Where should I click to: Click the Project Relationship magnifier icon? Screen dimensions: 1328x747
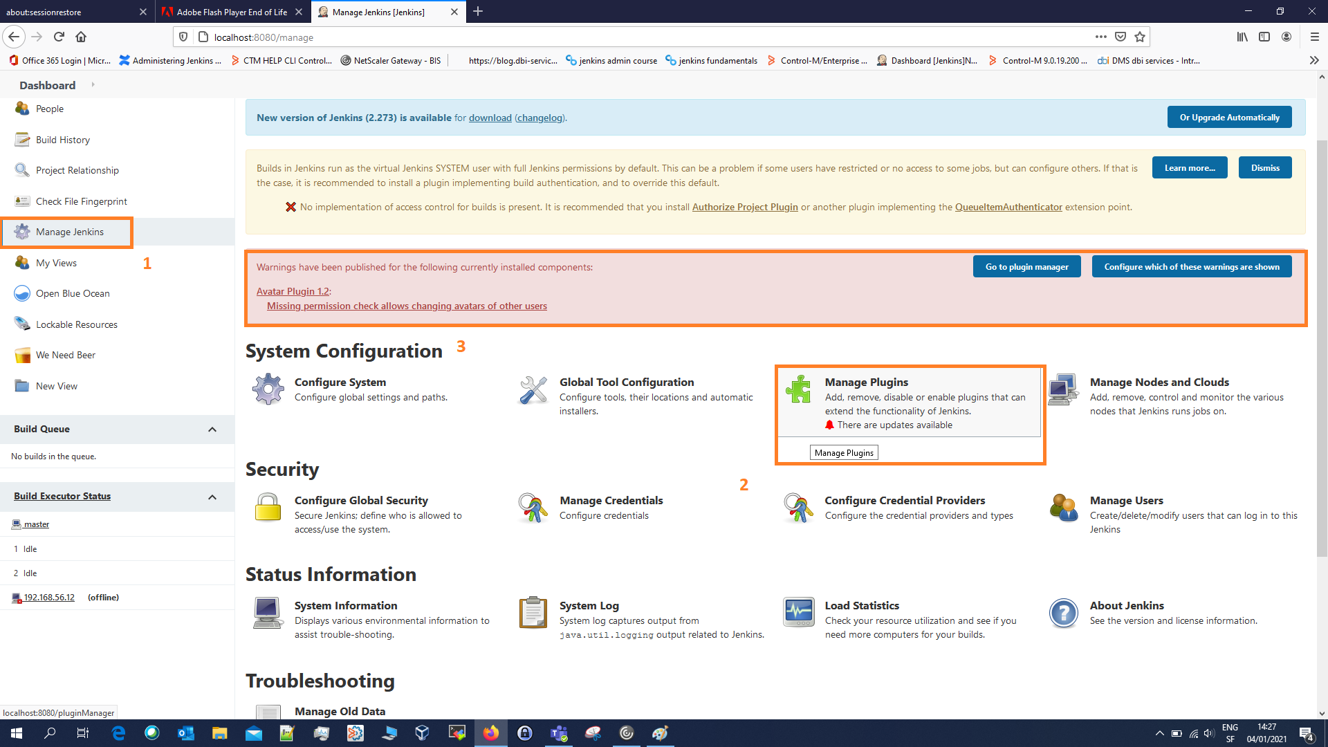point(22,170)
